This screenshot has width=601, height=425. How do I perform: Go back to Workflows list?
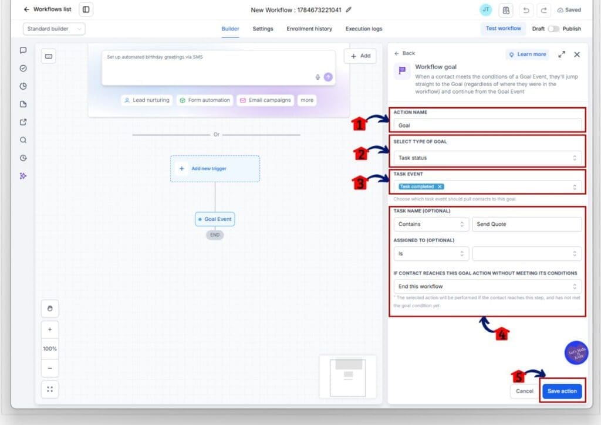(47, 9)
